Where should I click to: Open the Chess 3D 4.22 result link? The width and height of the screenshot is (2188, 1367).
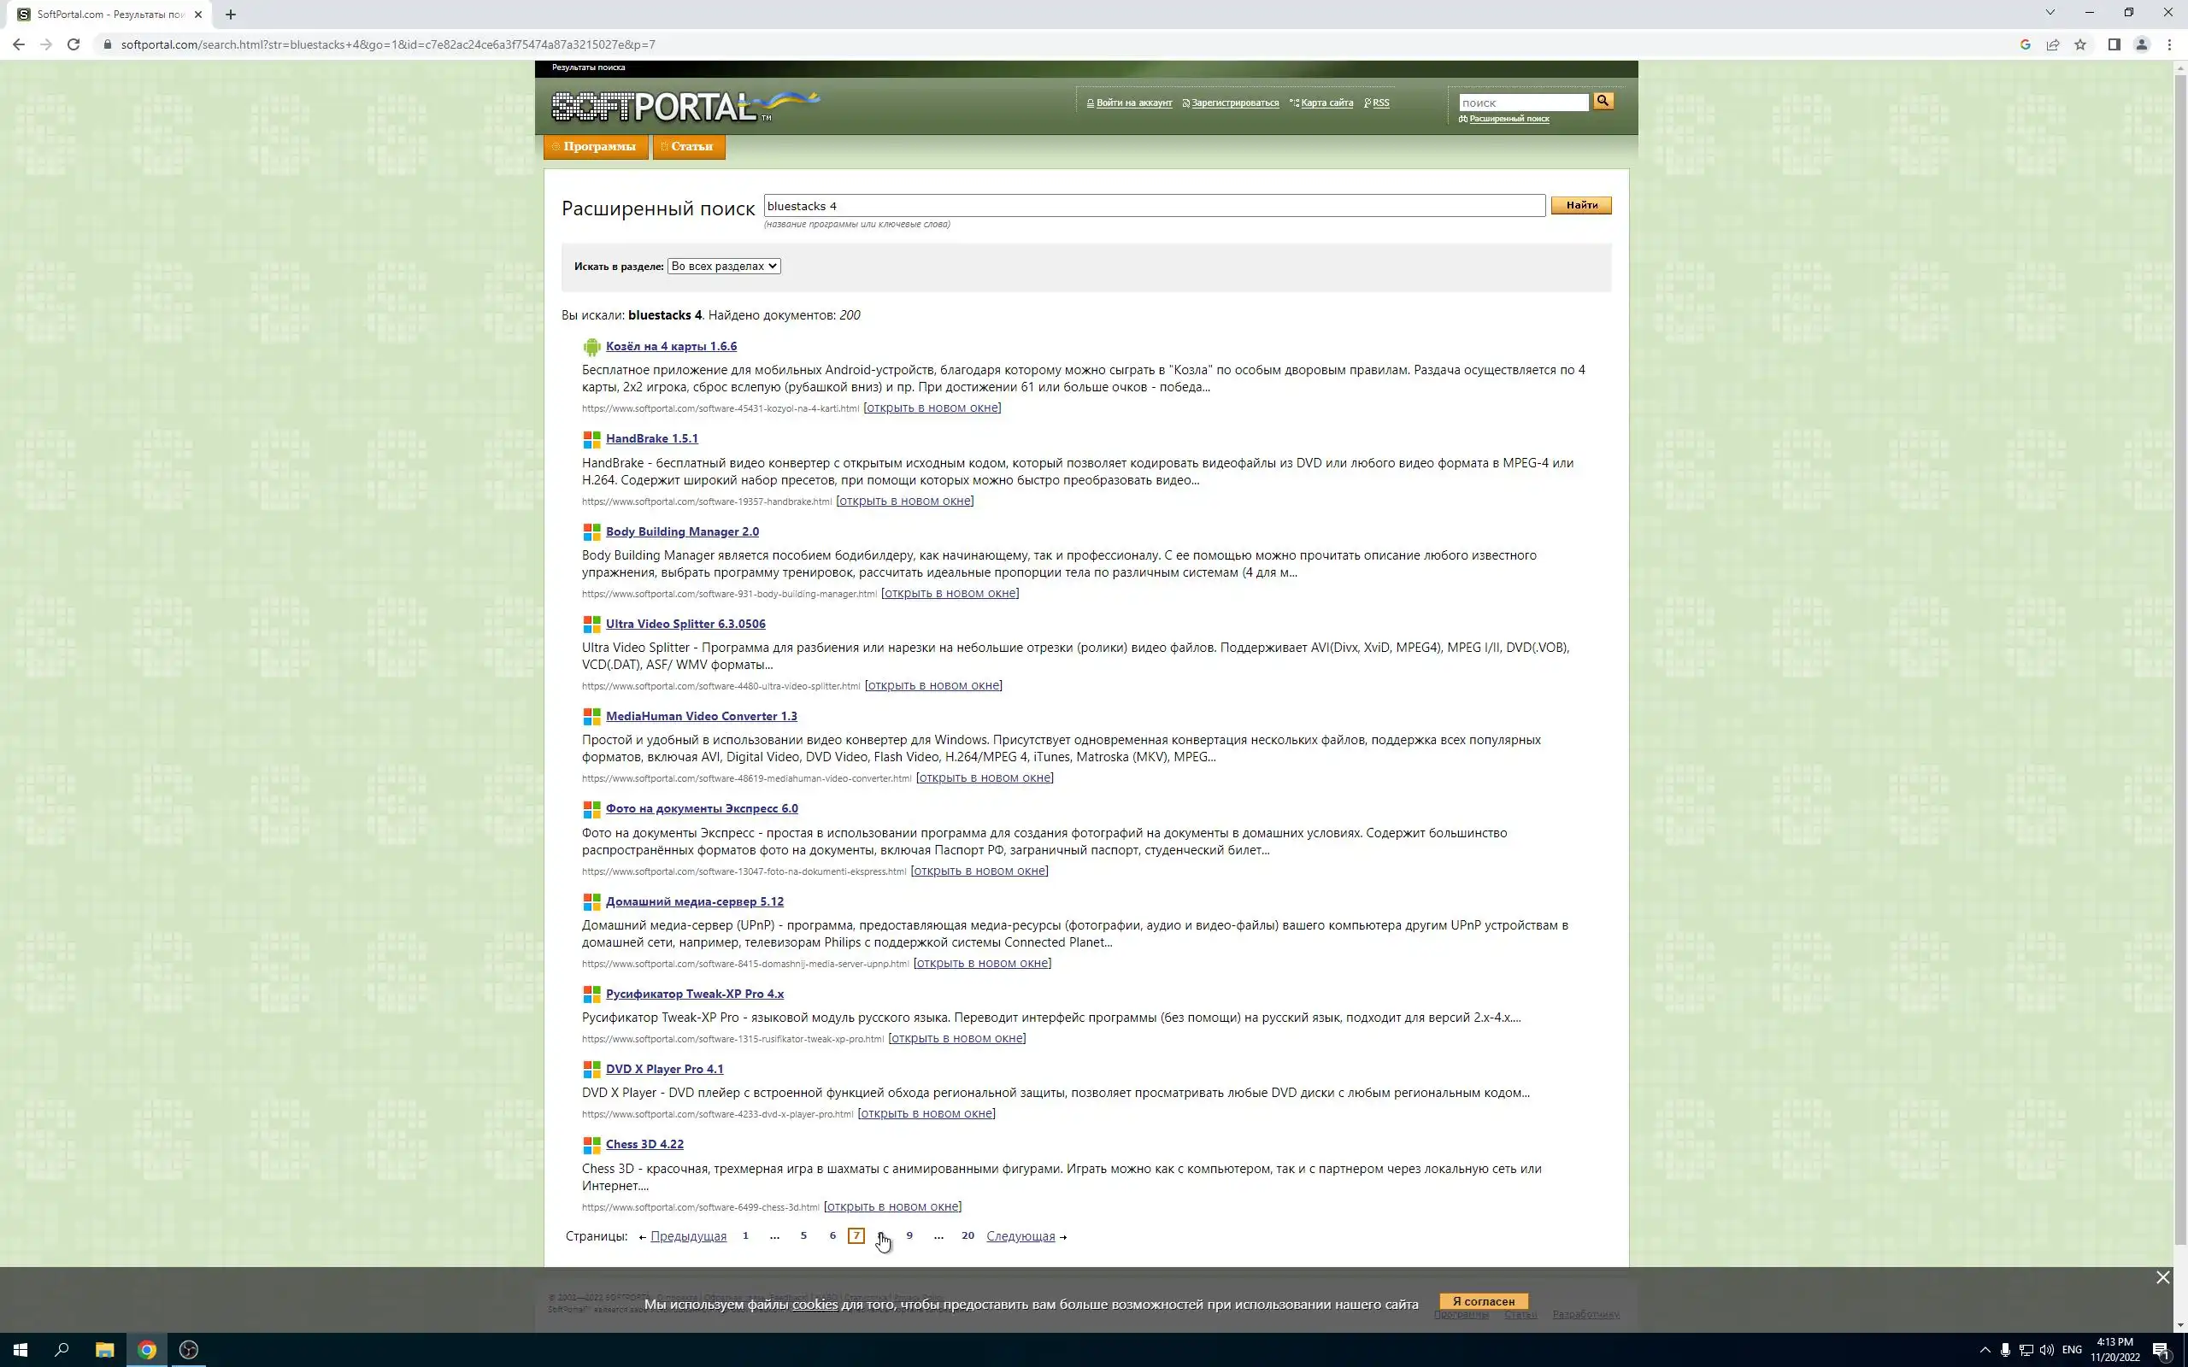coord(644,1145)
